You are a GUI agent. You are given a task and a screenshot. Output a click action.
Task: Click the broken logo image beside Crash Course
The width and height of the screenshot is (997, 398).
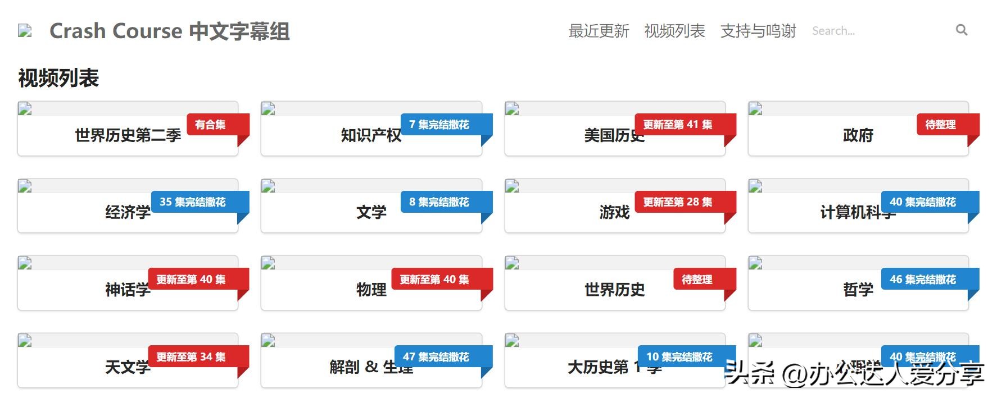click(x=25, y=31)
